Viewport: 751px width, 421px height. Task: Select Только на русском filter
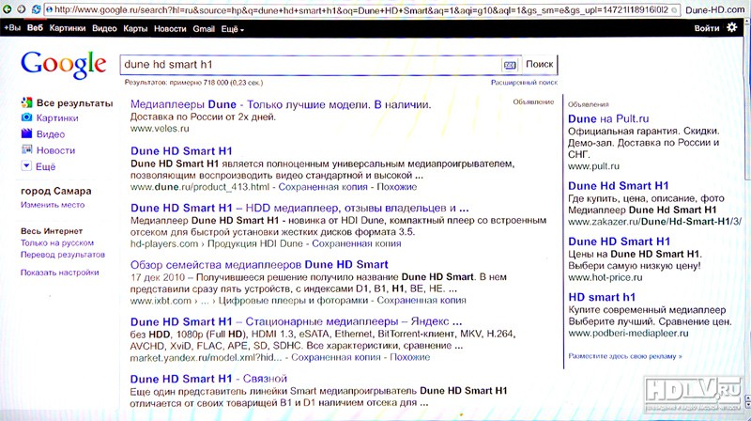pos(57,243)
